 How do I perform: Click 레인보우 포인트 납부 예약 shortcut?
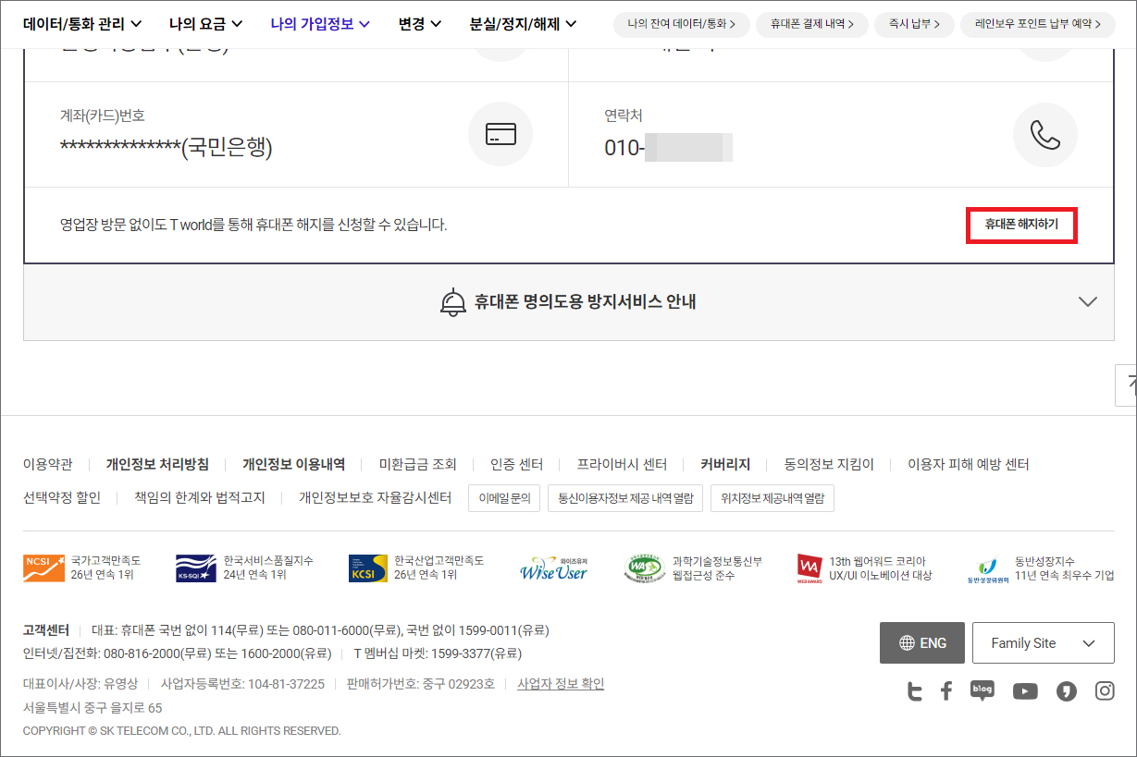1037,25
